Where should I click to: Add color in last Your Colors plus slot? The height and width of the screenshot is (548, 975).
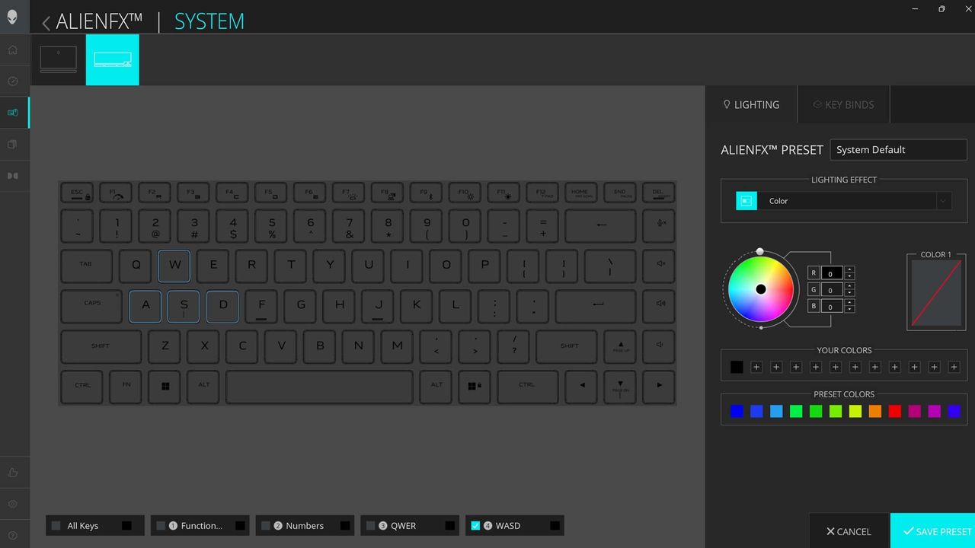(954, 367)
